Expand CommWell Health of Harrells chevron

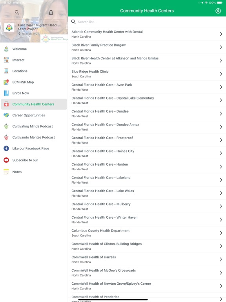click(221, 260)
